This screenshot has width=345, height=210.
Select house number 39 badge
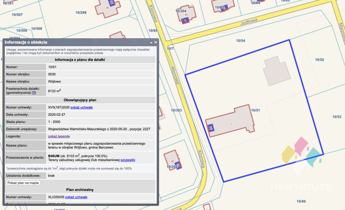pyautogui.click(x=211, y=128)
